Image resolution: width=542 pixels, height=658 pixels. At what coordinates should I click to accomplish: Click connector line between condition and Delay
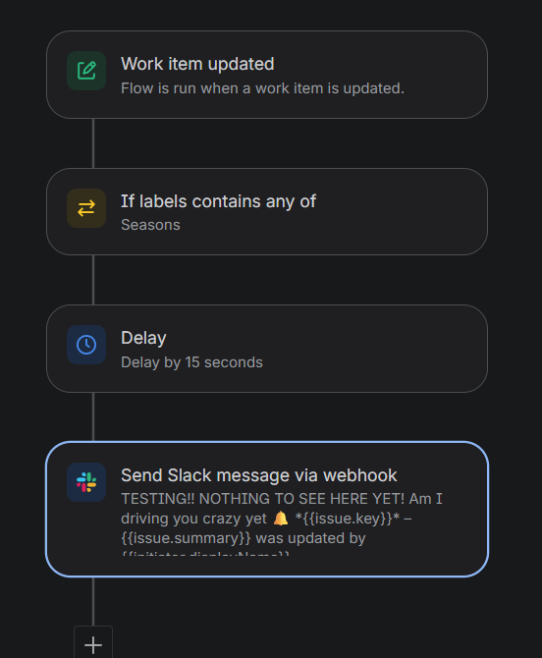pyautogui.click(x=93, y=280)
